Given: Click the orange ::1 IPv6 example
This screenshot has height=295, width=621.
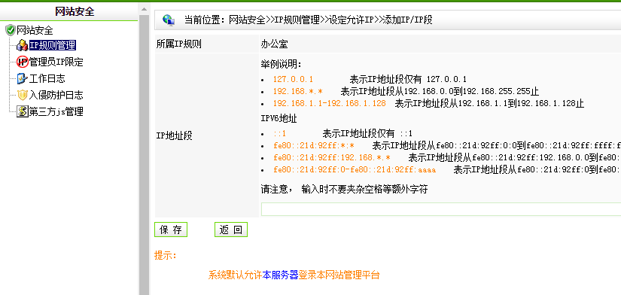Looking at the screenshot, I should (x=279, y=133).
